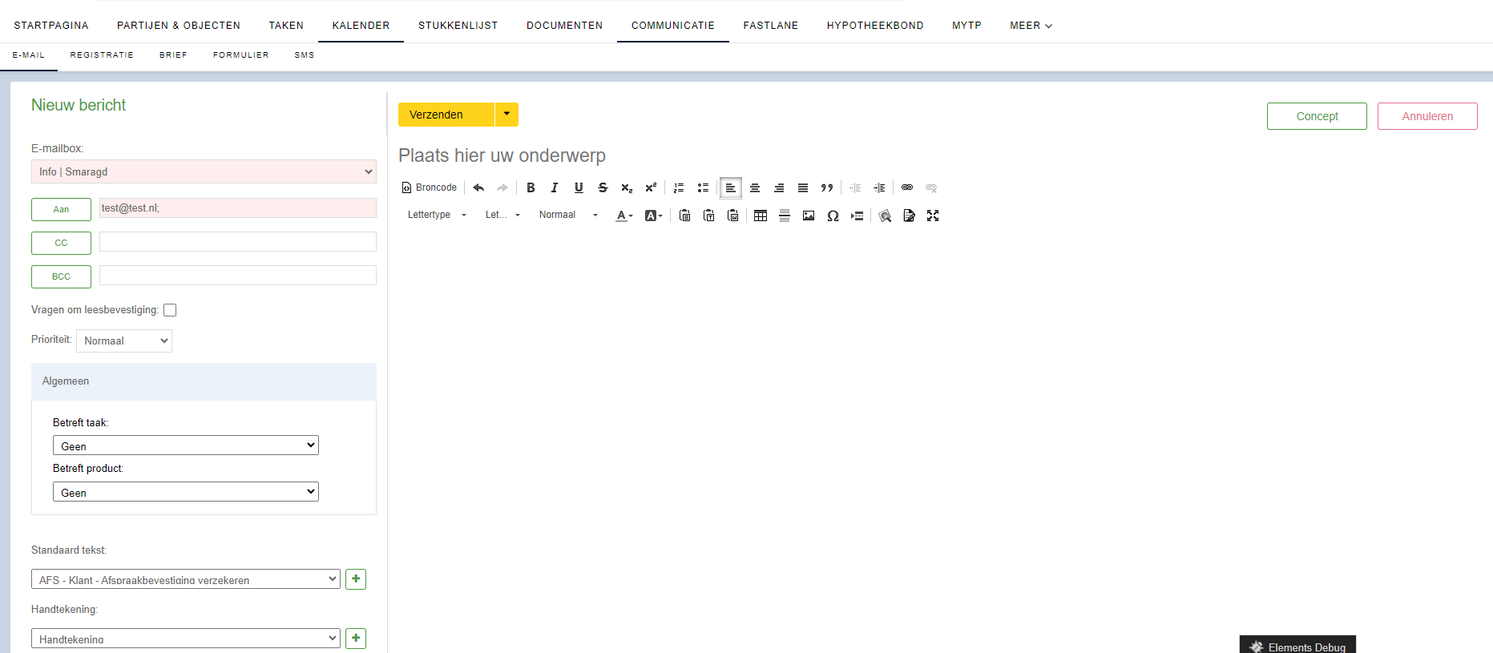Add a new Handtekening with plus
Image resolution: width=1493 pixels, height=653 pixels.
[356, 639]
